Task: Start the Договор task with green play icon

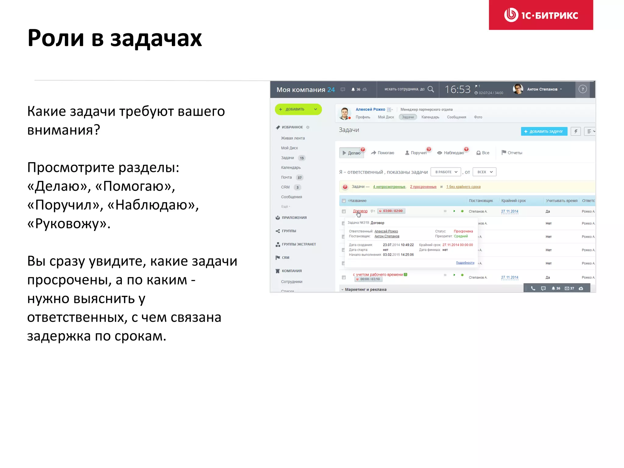Action: (454, 211)
